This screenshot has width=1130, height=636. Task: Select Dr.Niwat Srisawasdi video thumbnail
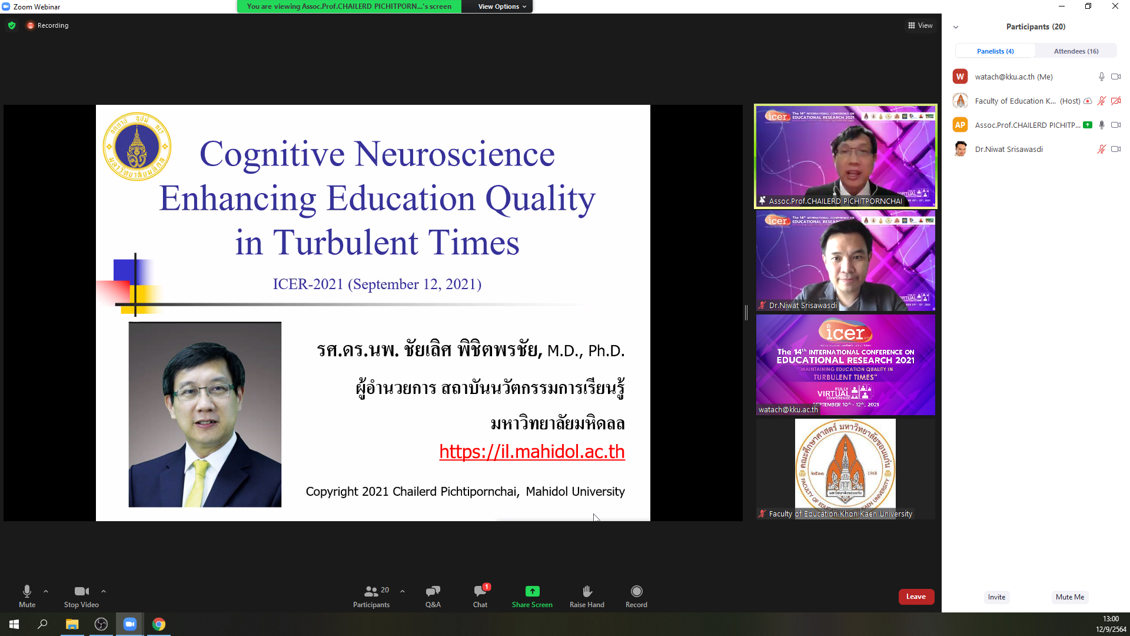[845, 261]
